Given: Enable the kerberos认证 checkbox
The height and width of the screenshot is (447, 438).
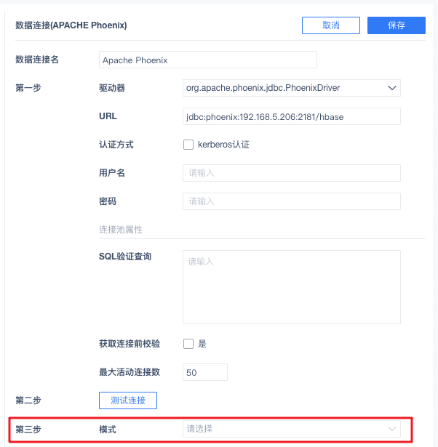Looking at the screenshot, I should pos(188,145).
